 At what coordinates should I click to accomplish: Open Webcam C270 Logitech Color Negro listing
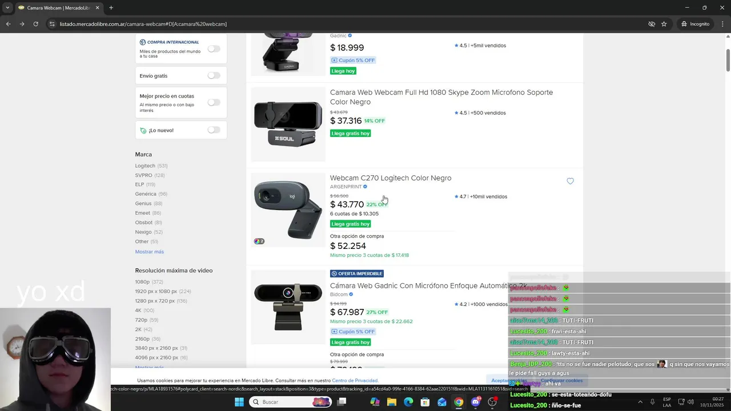pos(391,178)
